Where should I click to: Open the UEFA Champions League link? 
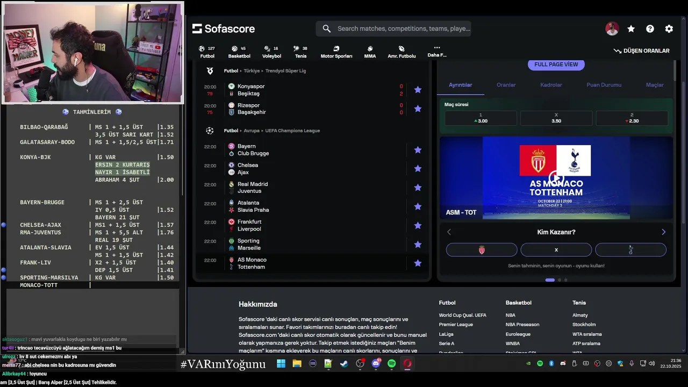(x=292, y=131)
